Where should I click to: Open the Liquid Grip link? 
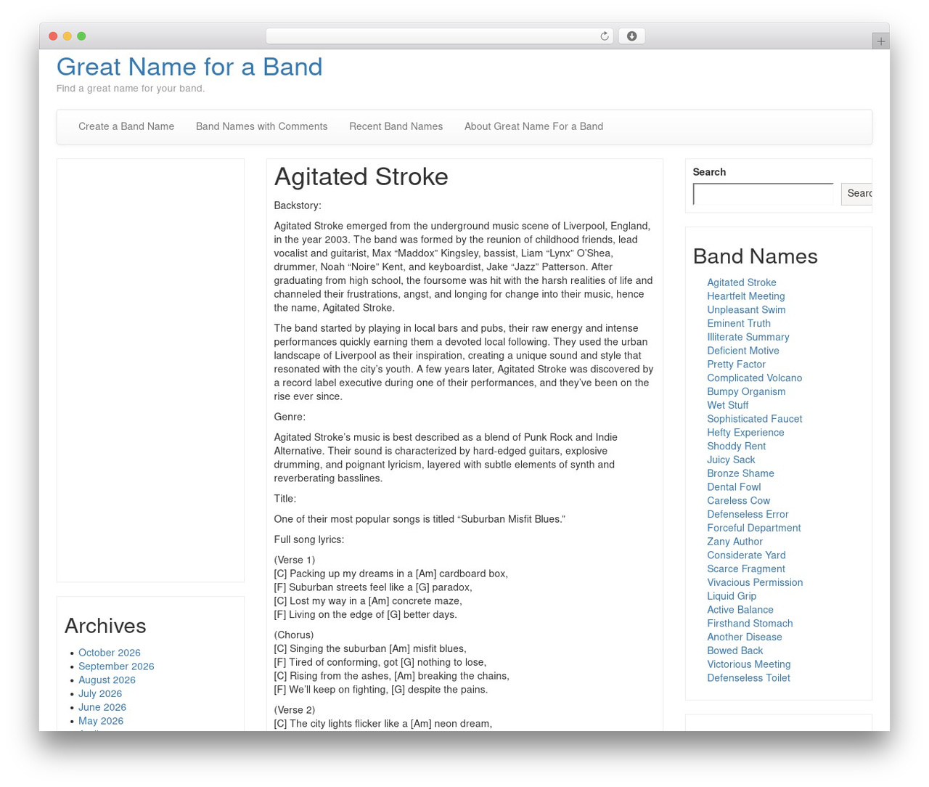pyautogui.click(x=732, y=596)
